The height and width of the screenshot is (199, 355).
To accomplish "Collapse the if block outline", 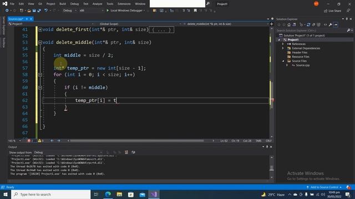I will pyautogui.click(x=40, y=87).
